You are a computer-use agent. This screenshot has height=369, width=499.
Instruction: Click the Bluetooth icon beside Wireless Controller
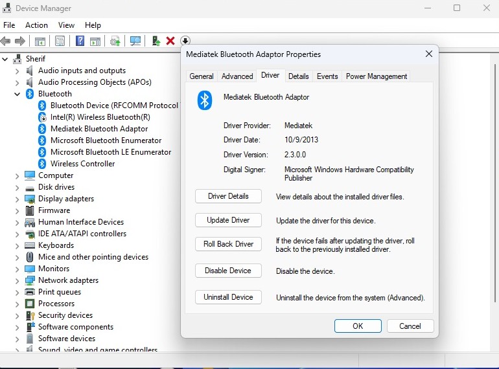42,164
